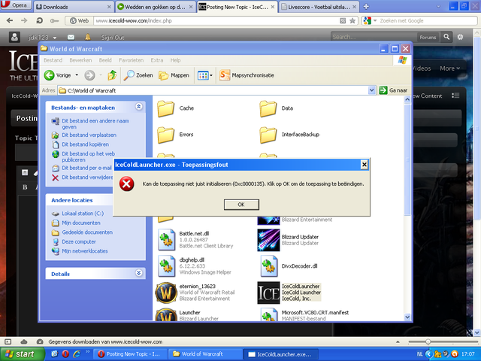Open the Adres address bar dropdown
Screen dimensions: 481x361
[x=371, y=90]
